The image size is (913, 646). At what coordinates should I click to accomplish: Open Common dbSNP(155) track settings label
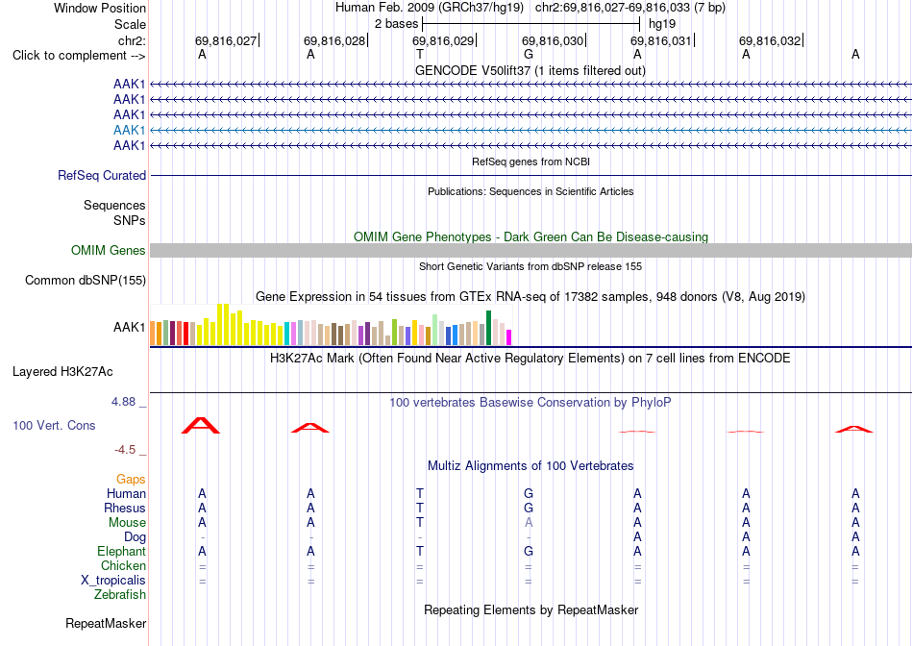(86, 280)
